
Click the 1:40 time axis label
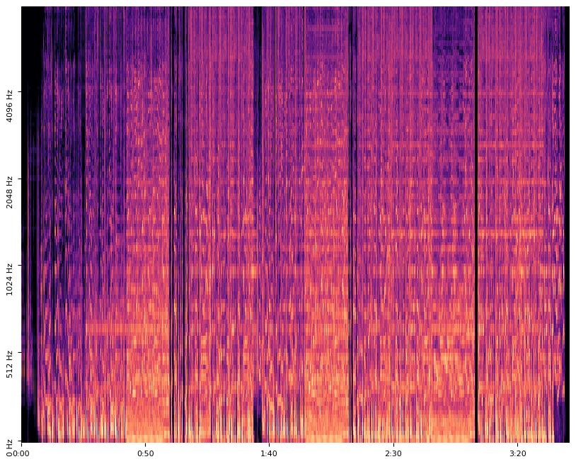pyautogui.click(x=269, y=453)
